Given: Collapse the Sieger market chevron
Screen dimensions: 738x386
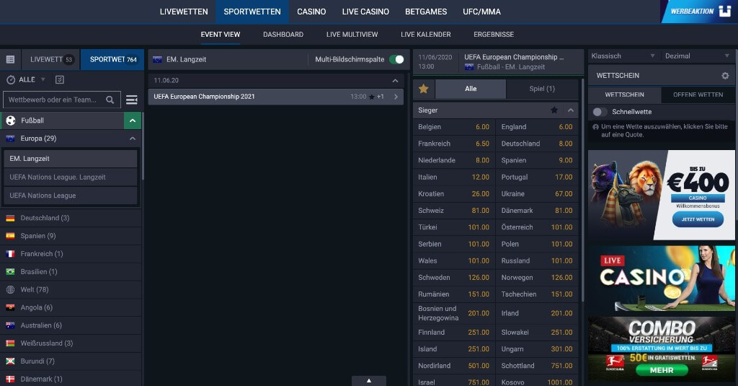Looking at the screenshot, I should tap(571, 110).
